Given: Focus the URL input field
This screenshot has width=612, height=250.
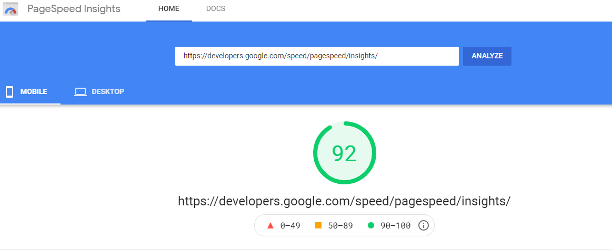Looking at the screenshot, I should point(317,56).
